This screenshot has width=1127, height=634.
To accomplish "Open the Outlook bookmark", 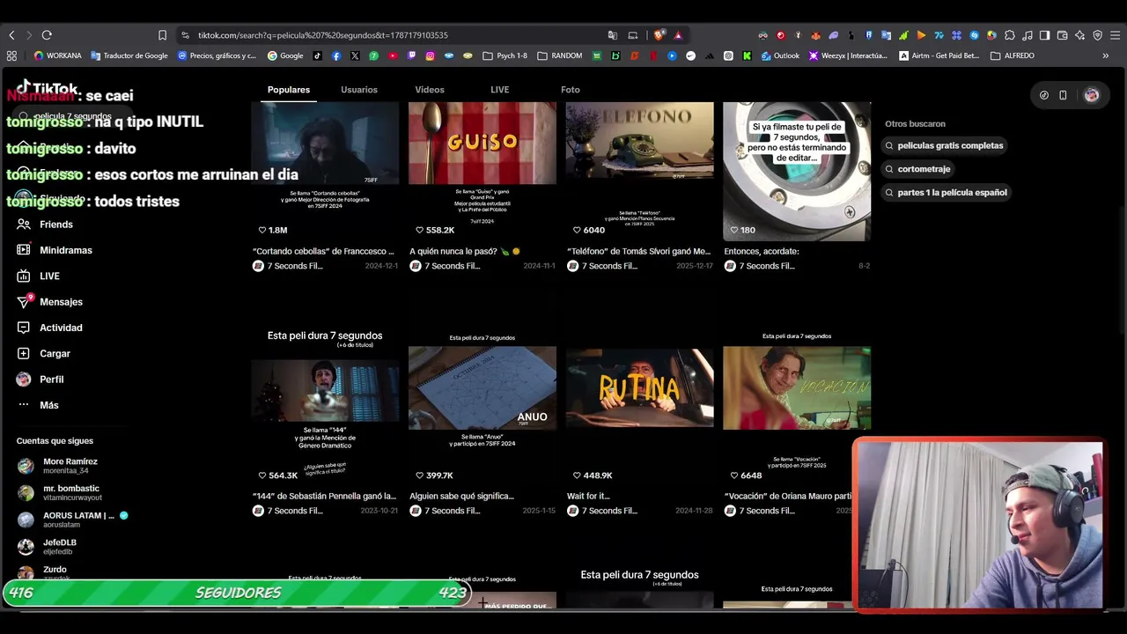I will coord(780,55).
